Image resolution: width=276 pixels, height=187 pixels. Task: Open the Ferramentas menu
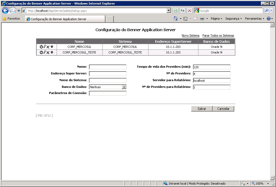pyautogui.click(x=254, y=19)
